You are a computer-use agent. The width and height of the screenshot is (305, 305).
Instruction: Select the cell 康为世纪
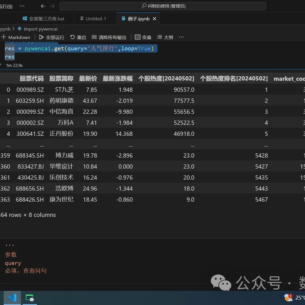click(x=61, y=199)
